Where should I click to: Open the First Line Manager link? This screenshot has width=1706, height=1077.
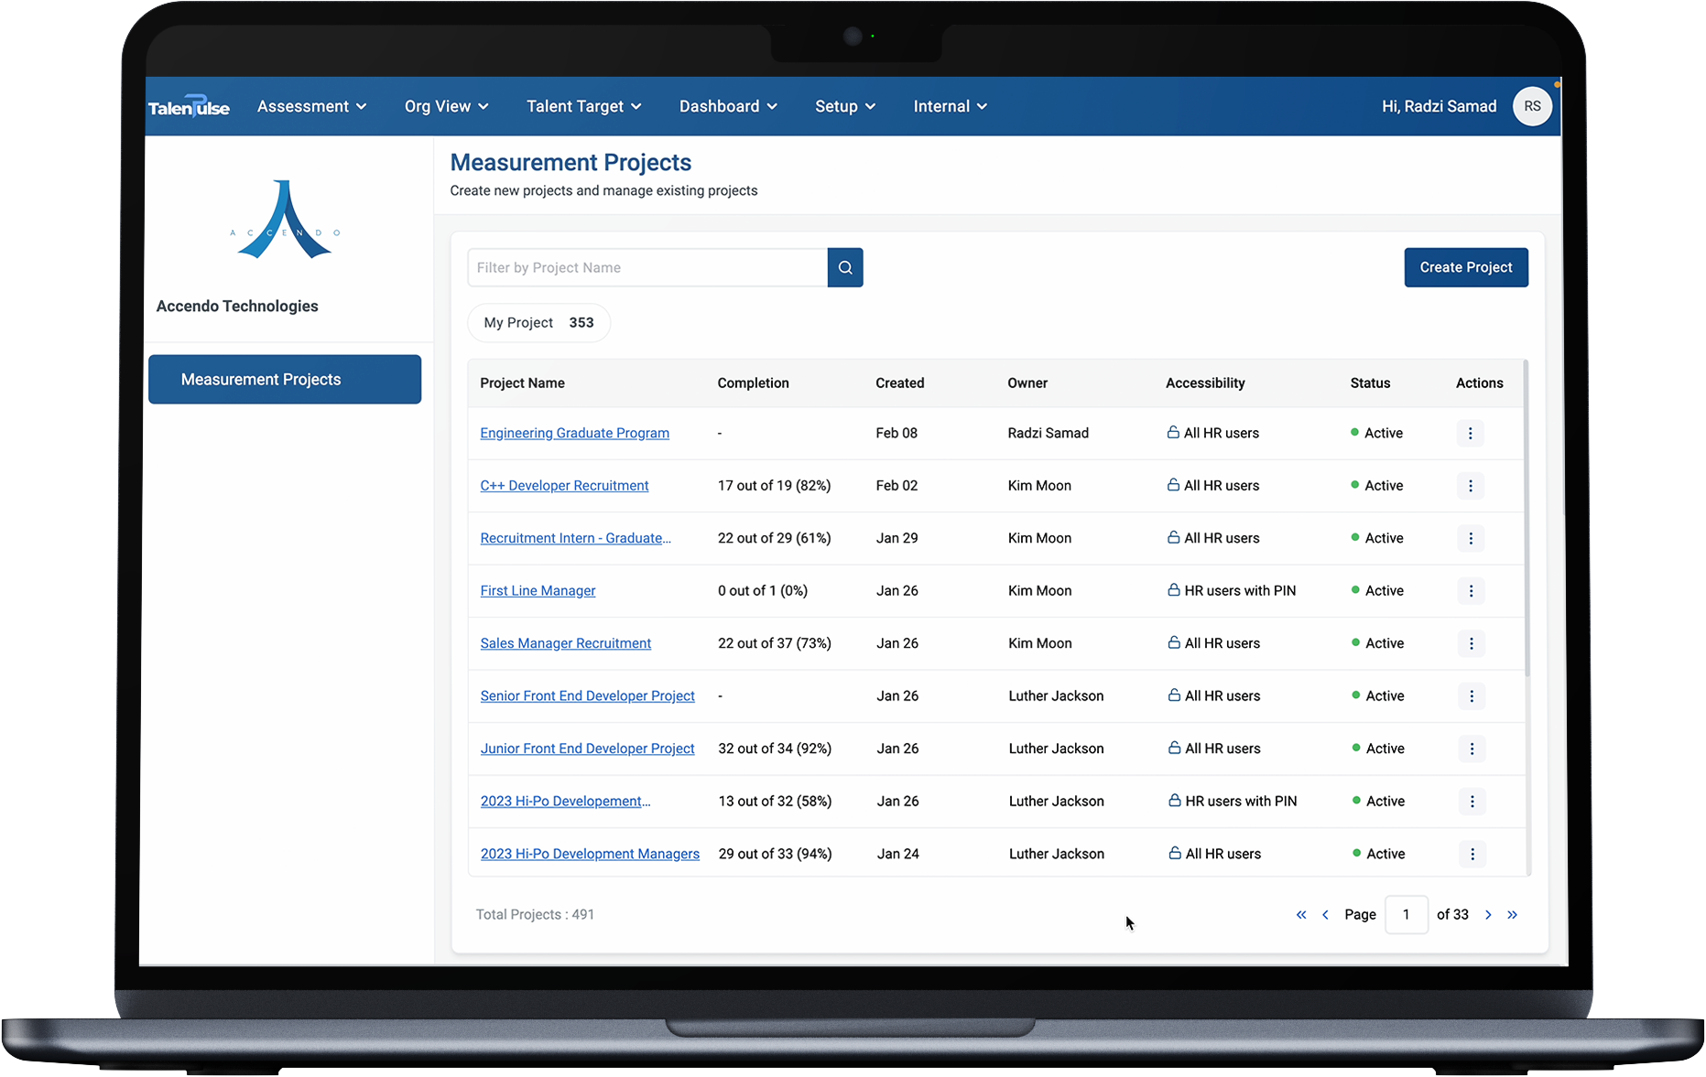(x=538, y=591)
